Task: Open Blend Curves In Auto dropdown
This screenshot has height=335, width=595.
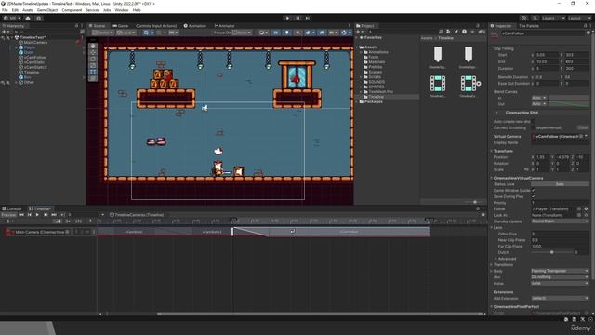Action: 539,98
